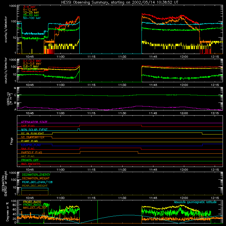Click the 11:45 time label under Flags plot
Image resolution: width=226 pixels, height=226 pixels.
(x=153, y=170)
